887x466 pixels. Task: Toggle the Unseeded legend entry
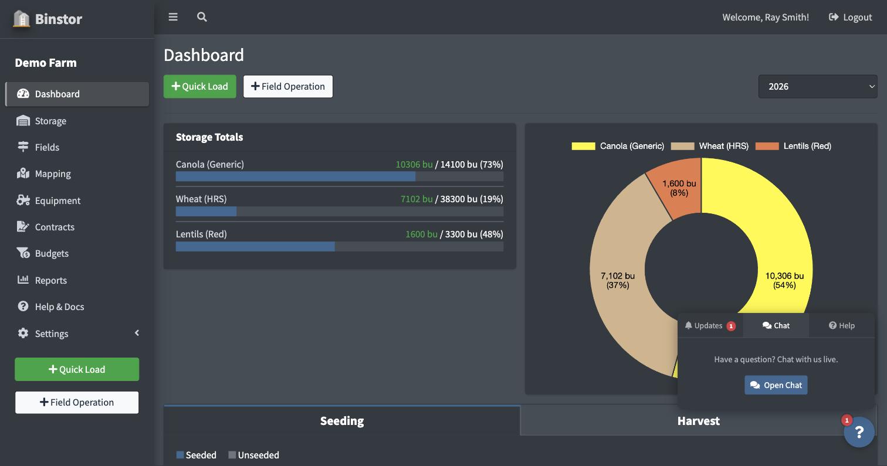(x=253, y=455)
